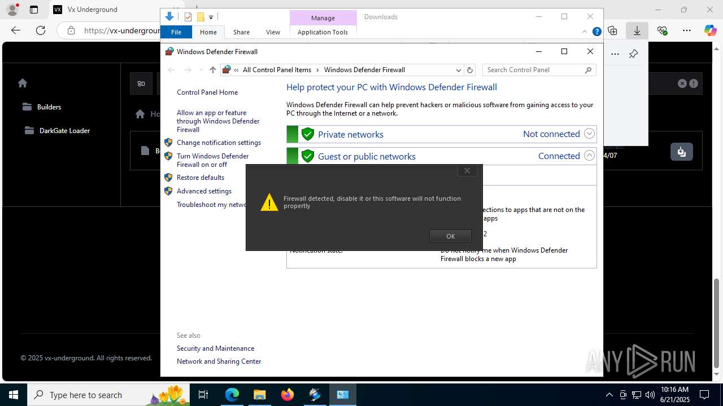The image size is (723, 406).
Task: Switch to View tab in Explorer ribbon
Action: click(x=273, y=32)
